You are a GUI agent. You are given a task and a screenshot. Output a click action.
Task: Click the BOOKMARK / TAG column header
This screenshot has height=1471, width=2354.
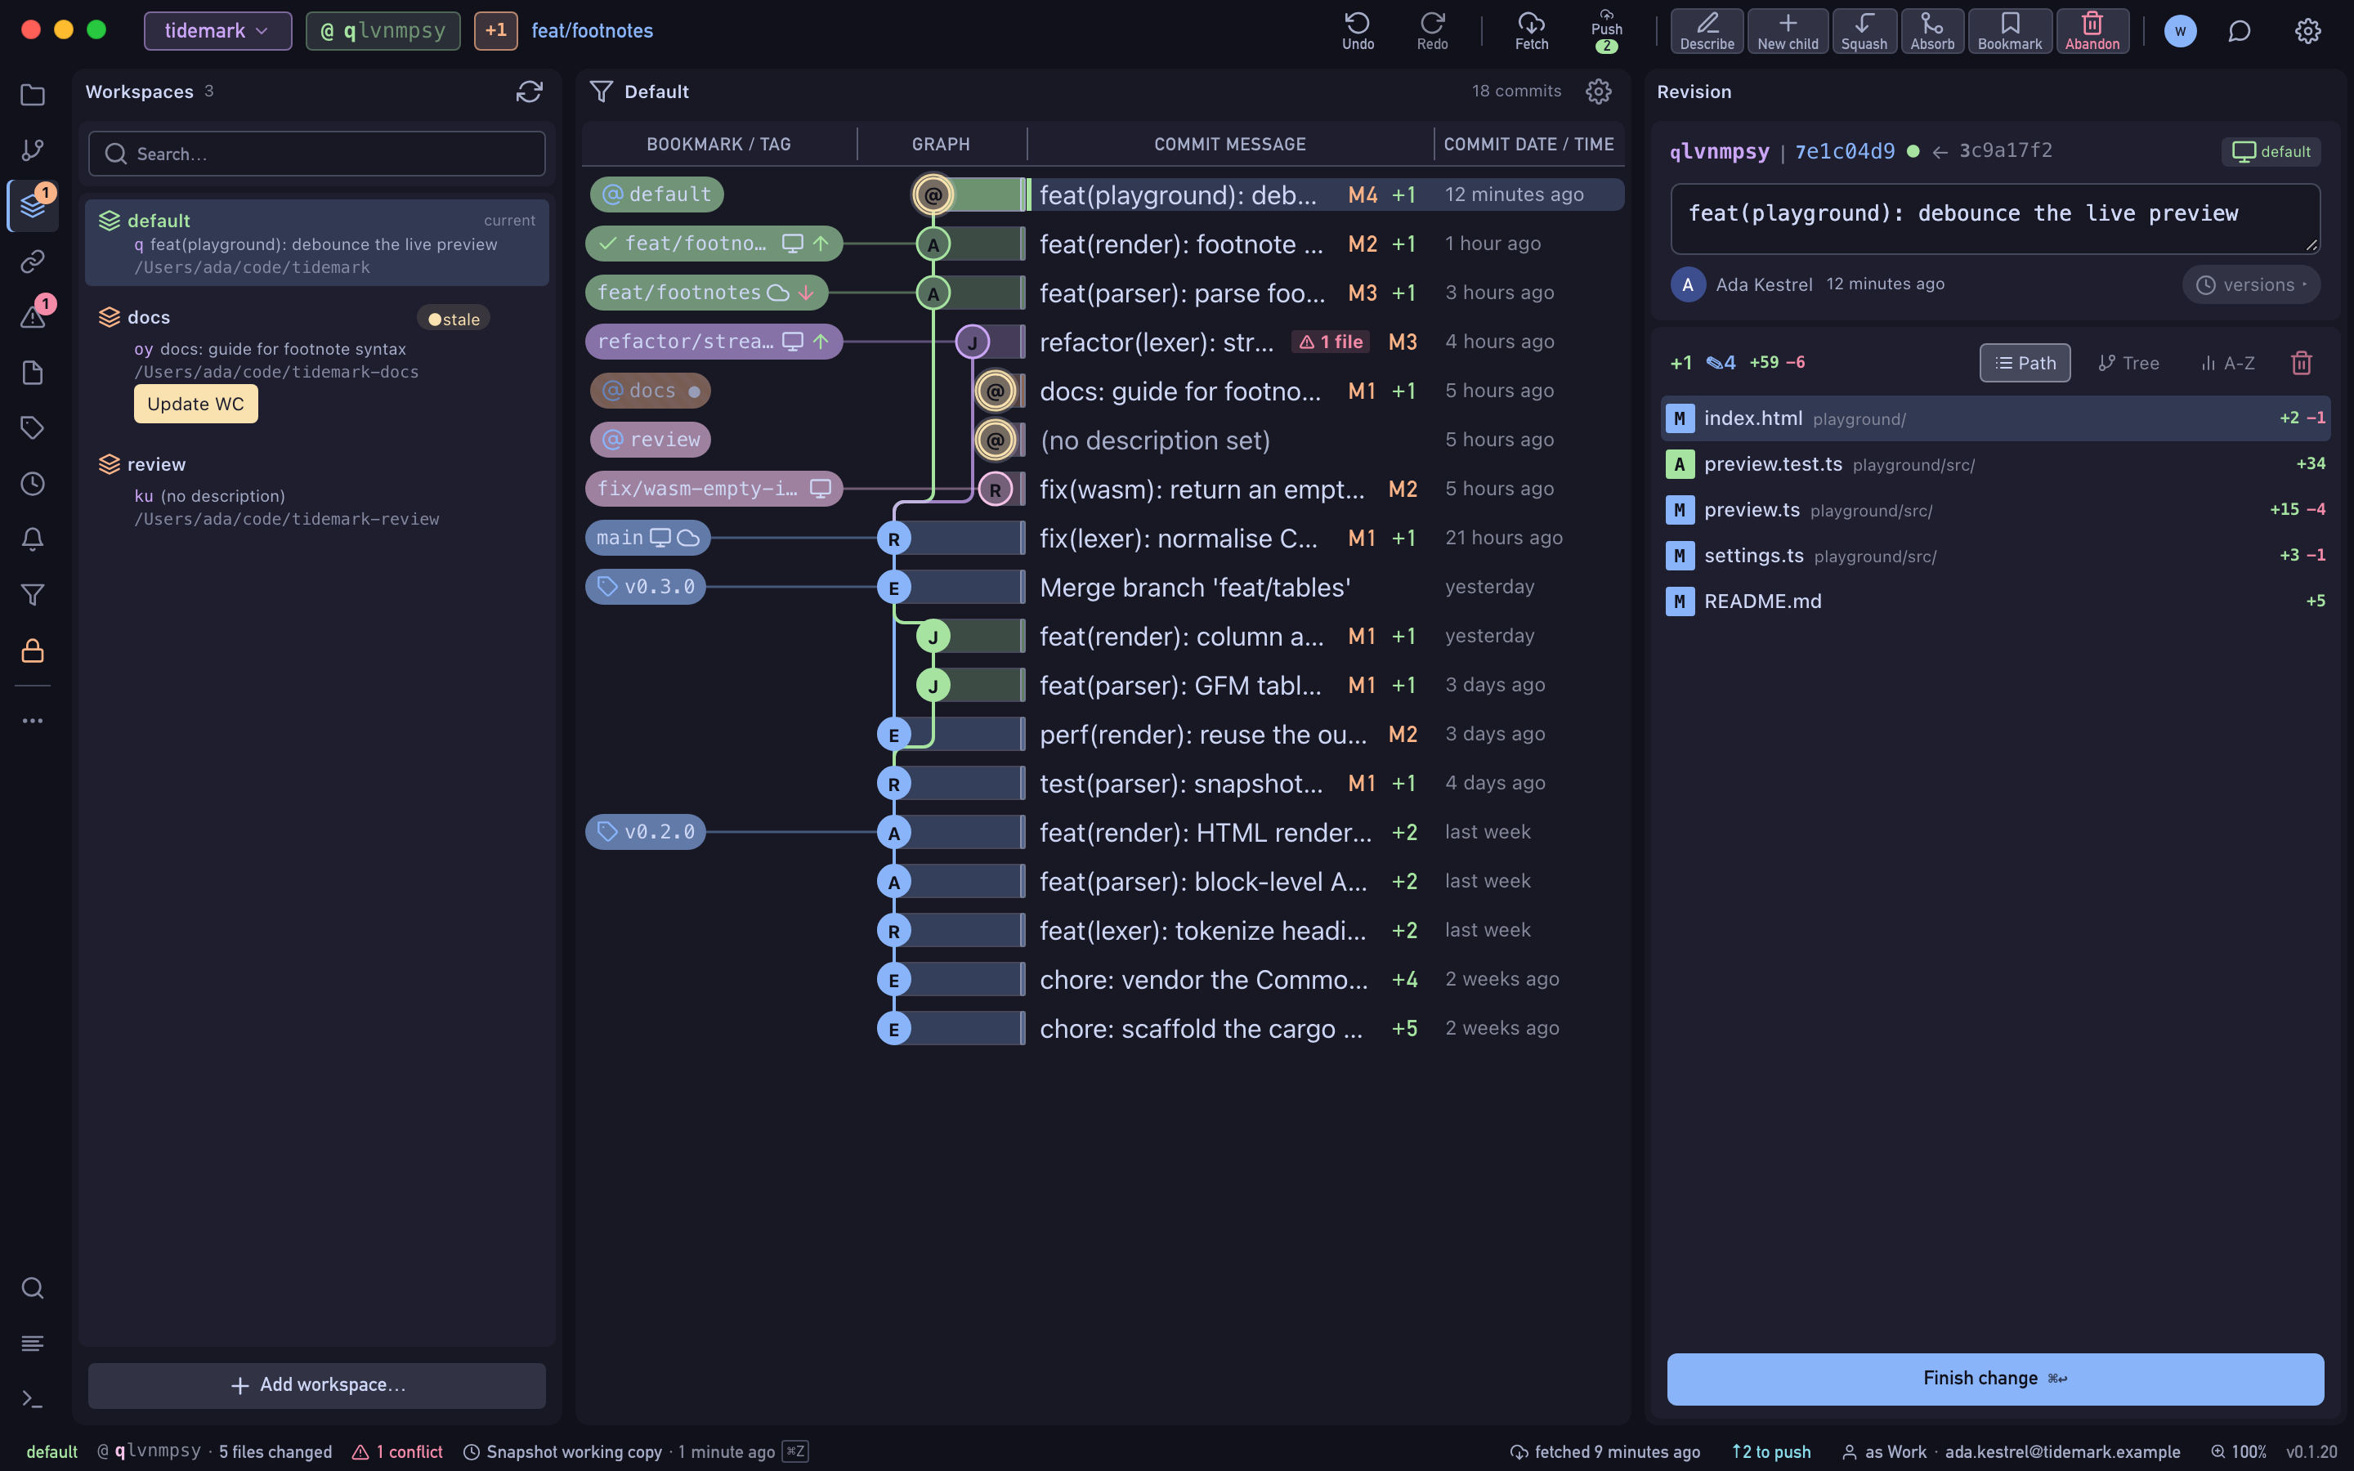(x=718, y=144)
